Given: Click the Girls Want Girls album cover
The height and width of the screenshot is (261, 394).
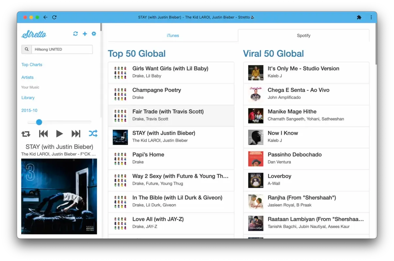Looking at the screenshot, I should 120,73.
